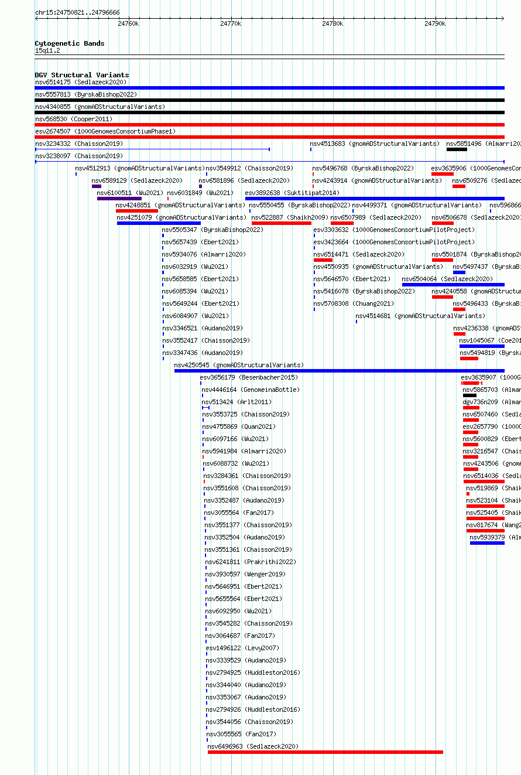The width and height of the screenshot is (521, 775).
Task: Select nsv4514681 (gnomADStructuralVariants) label
Action: click(x=420, y=316)
